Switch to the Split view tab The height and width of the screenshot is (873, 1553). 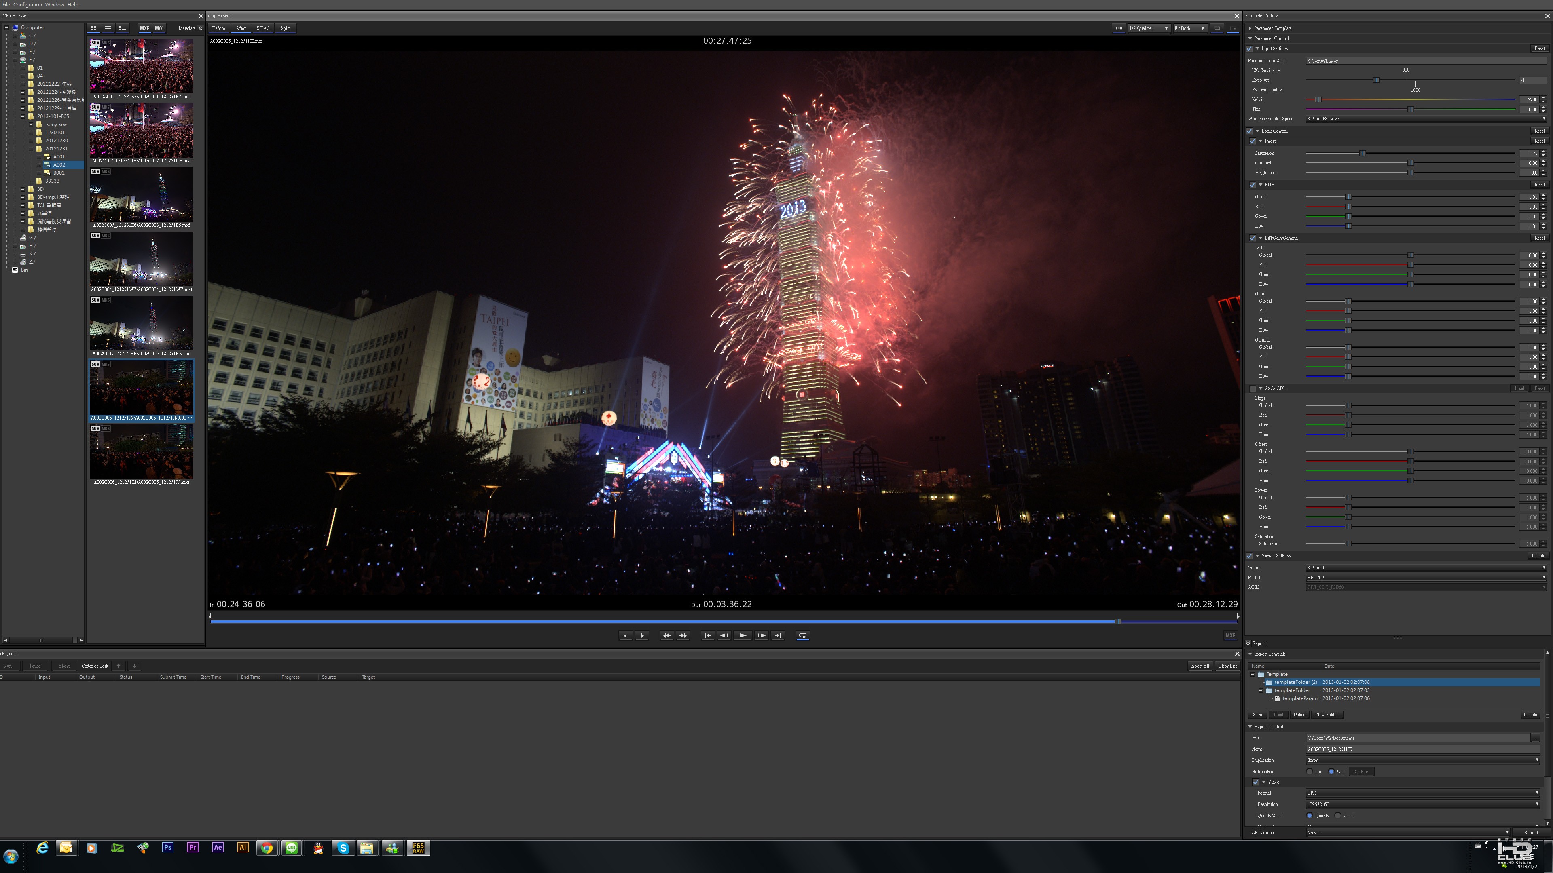pos(285,28)
